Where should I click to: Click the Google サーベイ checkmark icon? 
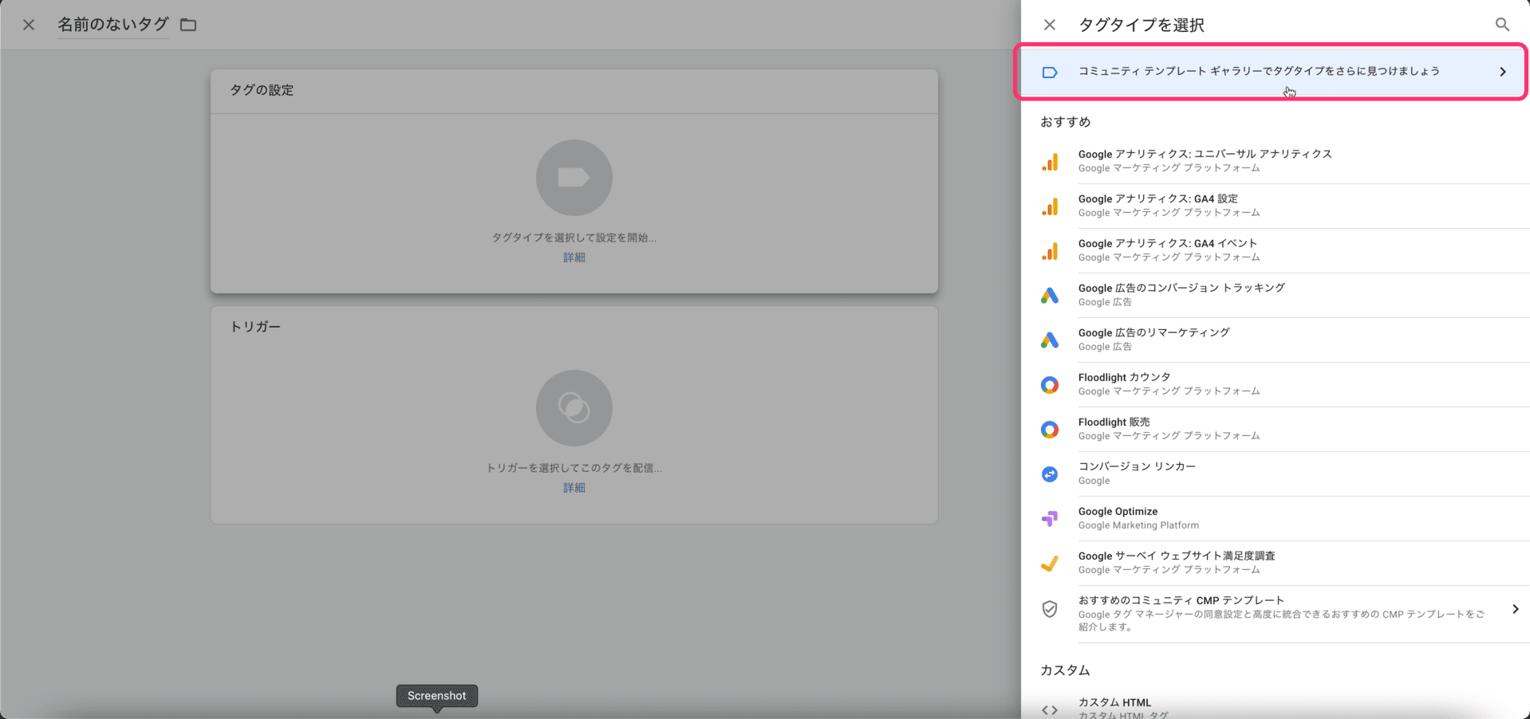pos(1050,564)
